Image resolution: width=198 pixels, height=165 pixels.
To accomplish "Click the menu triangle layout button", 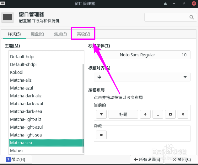I will (x=101, y=114).
